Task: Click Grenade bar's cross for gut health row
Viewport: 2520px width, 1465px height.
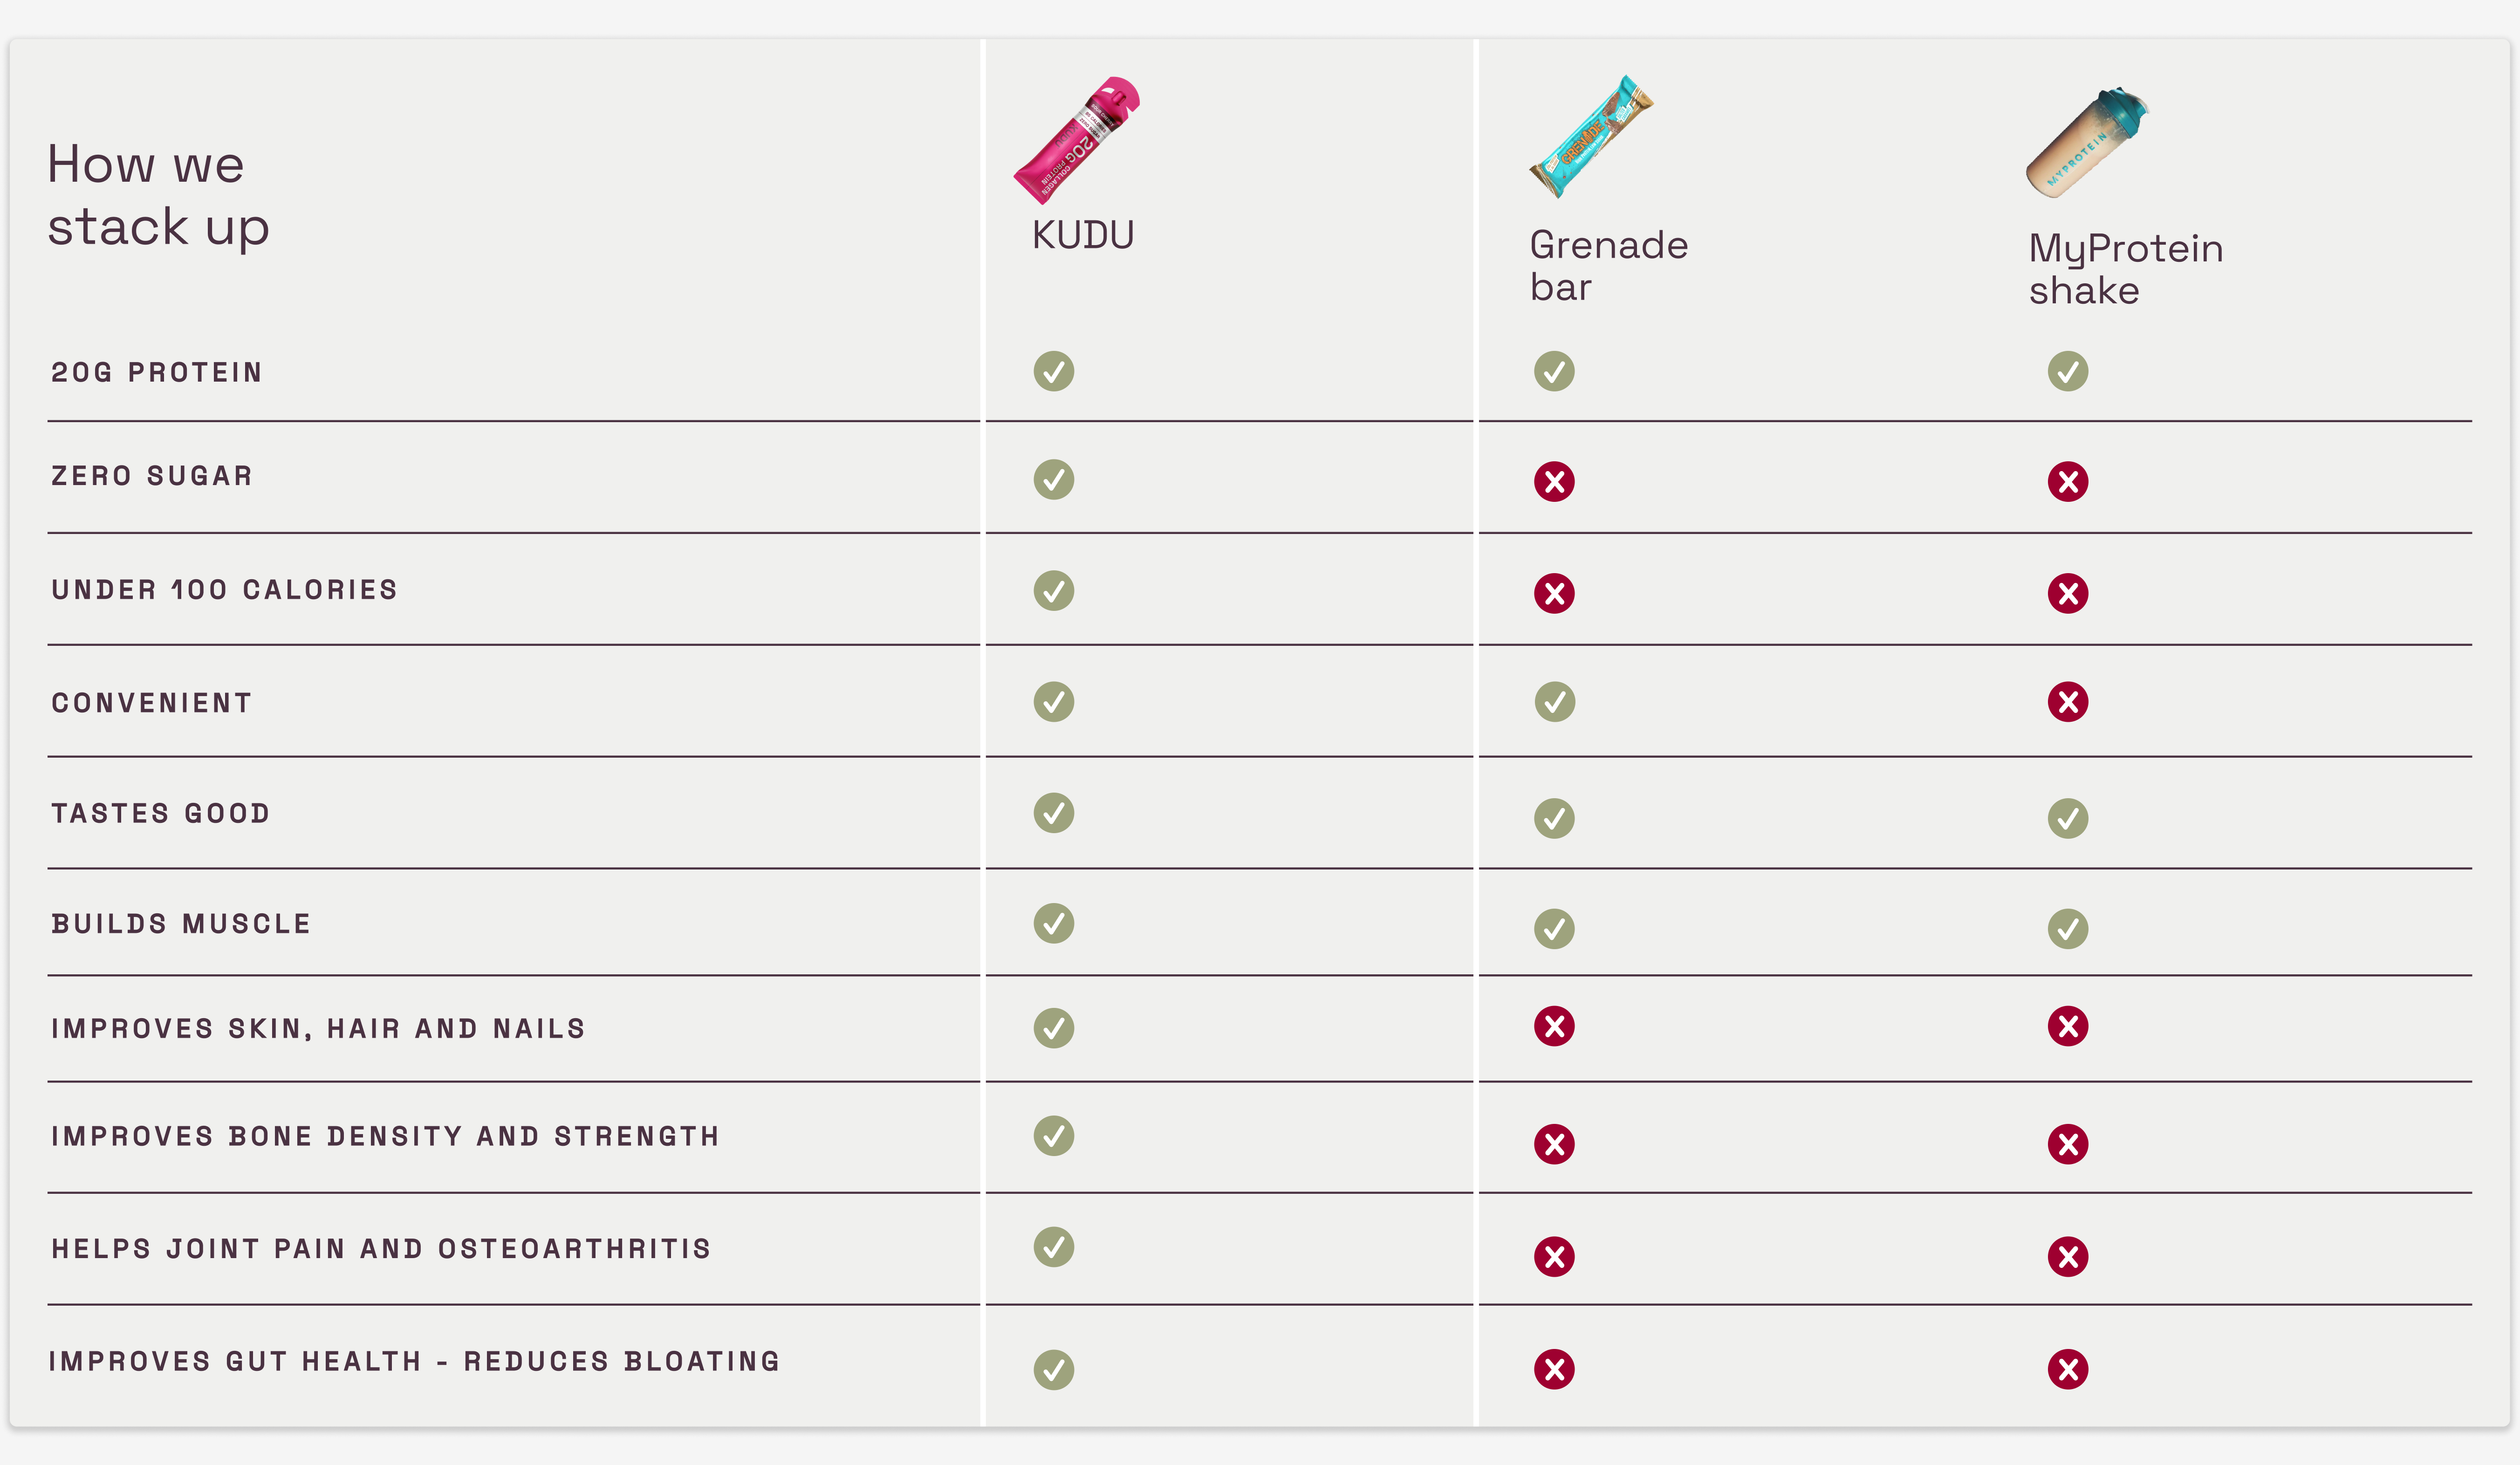Action: tap(1554, 1369)
